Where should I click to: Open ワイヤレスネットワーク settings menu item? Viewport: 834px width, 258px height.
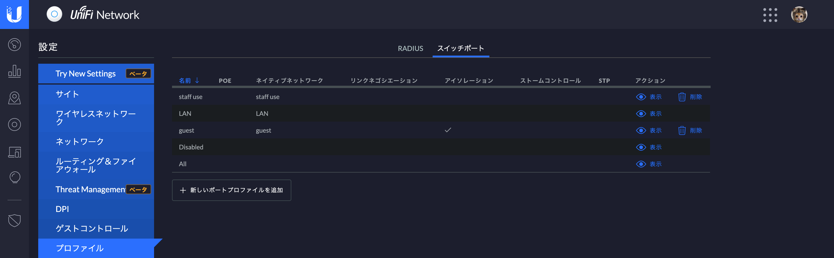pyautogui.click(x=96, y=118)
